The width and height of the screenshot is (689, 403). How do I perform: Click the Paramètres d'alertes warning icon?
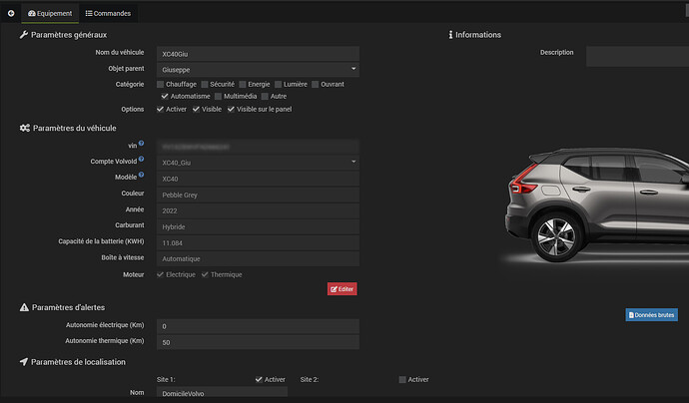click(x=24, y=307)
